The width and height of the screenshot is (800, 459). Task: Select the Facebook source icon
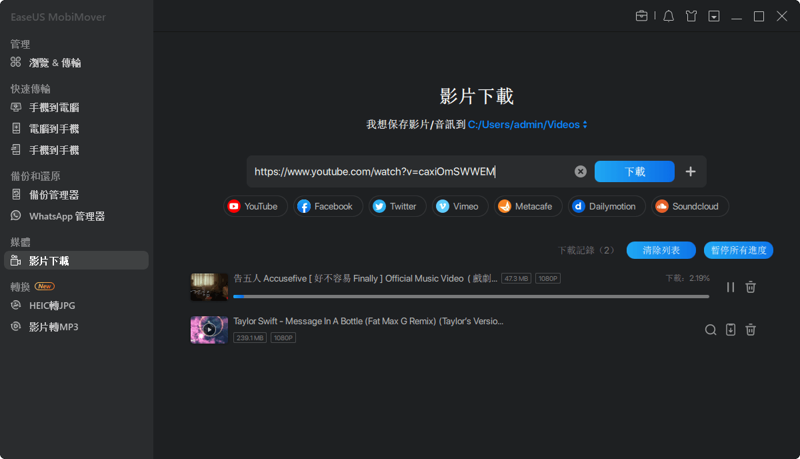tap(328, 206)
